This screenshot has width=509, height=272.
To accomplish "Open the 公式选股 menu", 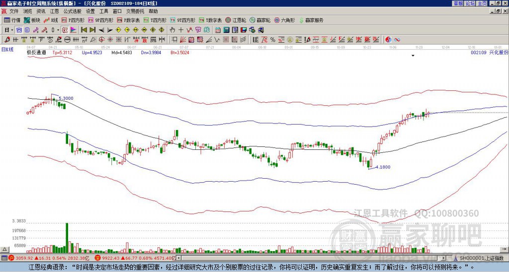I will pos(73,11).
